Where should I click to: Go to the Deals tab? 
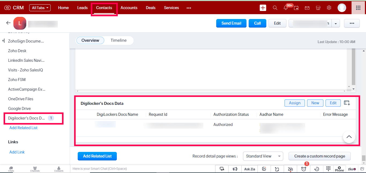pyautogui.click(x=151, y=8)
